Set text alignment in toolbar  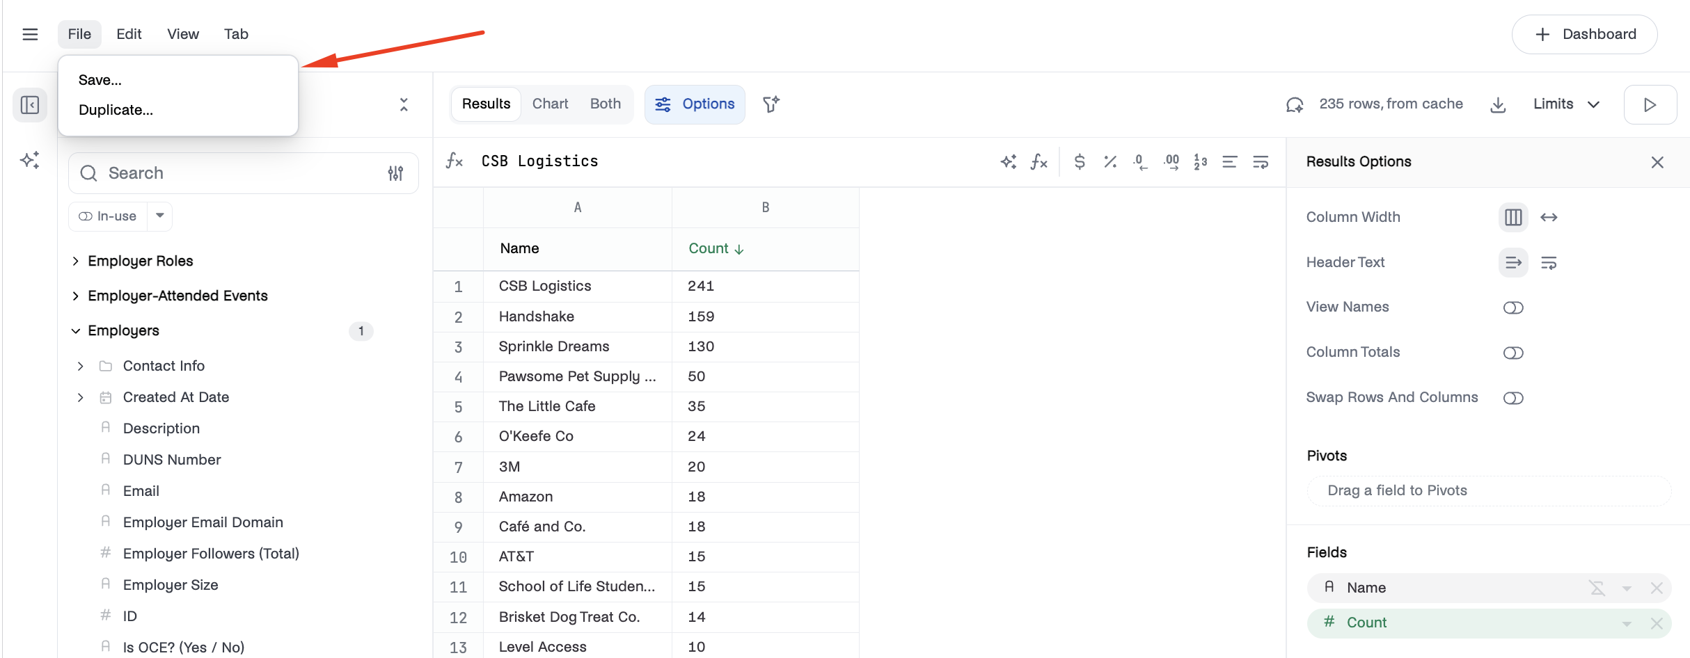1230,161
